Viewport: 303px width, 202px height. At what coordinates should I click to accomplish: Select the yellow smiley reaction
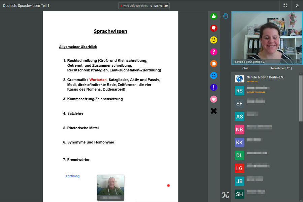[213, 40]
